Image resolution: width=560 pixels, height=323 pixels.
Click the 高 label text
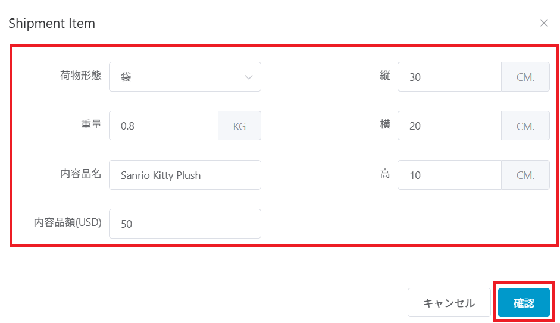(x=385, y=174)
